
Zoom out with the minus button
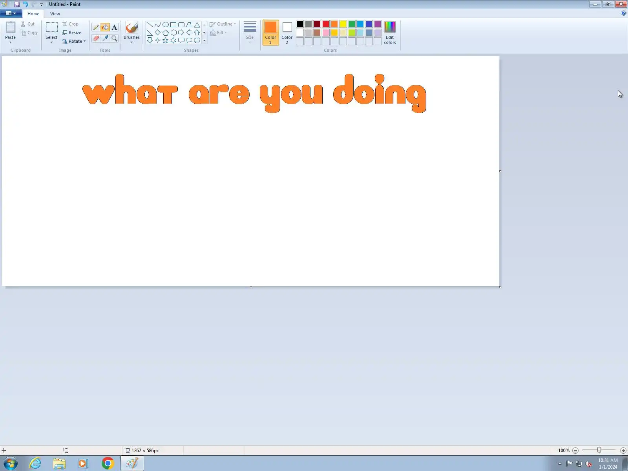click(575, 451)
